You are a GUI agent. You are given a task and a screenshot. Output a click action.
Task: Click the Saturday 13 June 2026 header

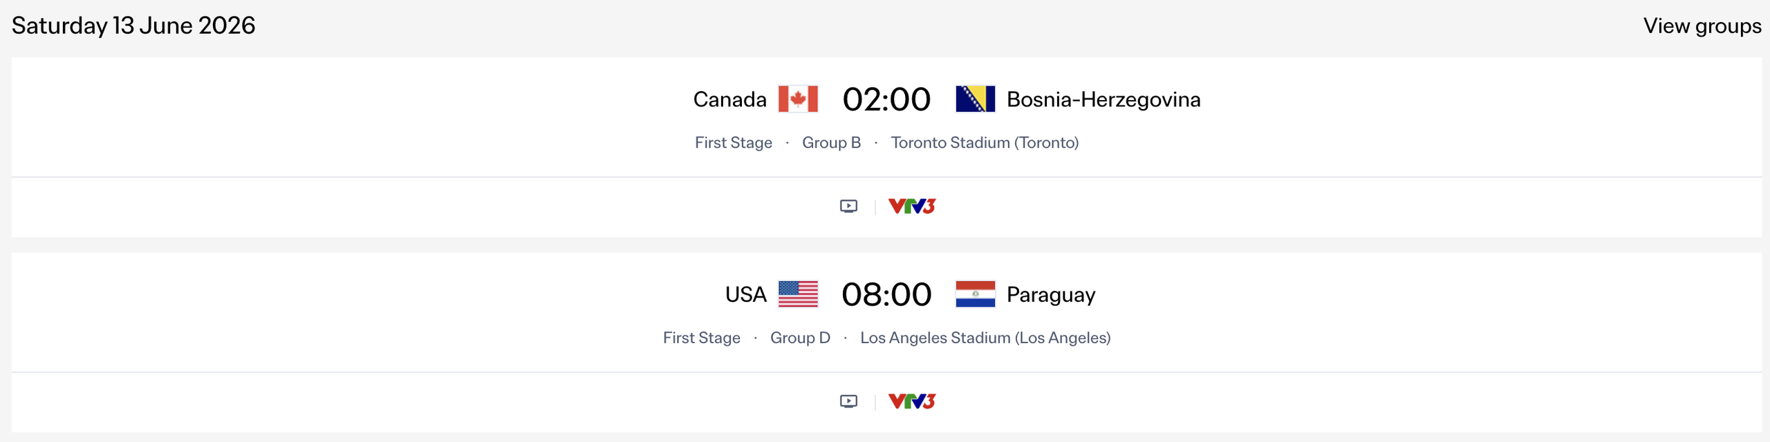click(134, 26)
